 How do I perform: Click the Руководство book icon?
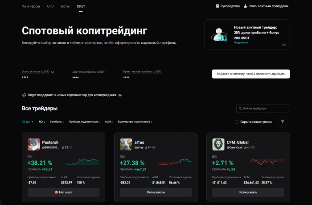click(218, 6)
